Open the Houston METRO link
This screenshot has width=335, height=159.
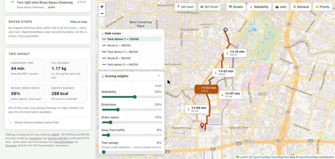[x=57, y=138]
